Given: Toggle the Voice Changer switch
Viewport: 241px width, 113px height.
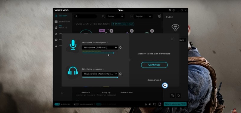Looking at the screenshot, I should coord(76,104).
